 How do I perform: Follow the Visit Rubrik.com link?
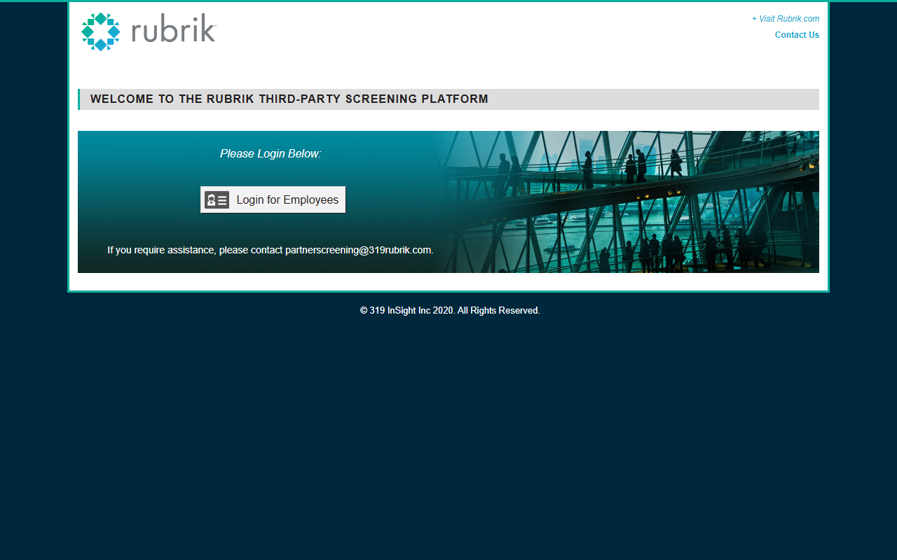point(786,19)
